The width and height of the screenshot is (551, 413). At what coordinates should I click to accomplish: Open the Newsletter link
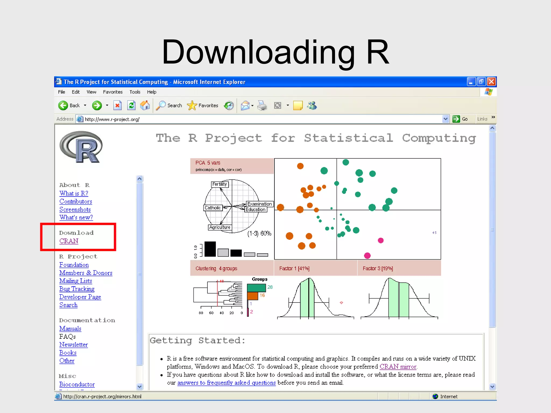[x=73, y=345]
